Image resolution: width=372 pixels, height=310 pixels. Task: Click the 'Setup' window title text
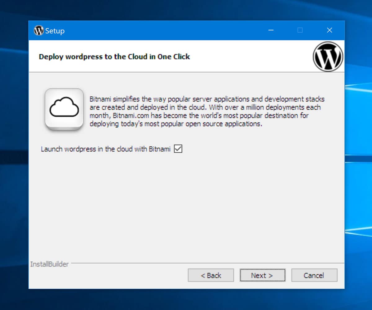pyautogui.click(x=55, y=31)
